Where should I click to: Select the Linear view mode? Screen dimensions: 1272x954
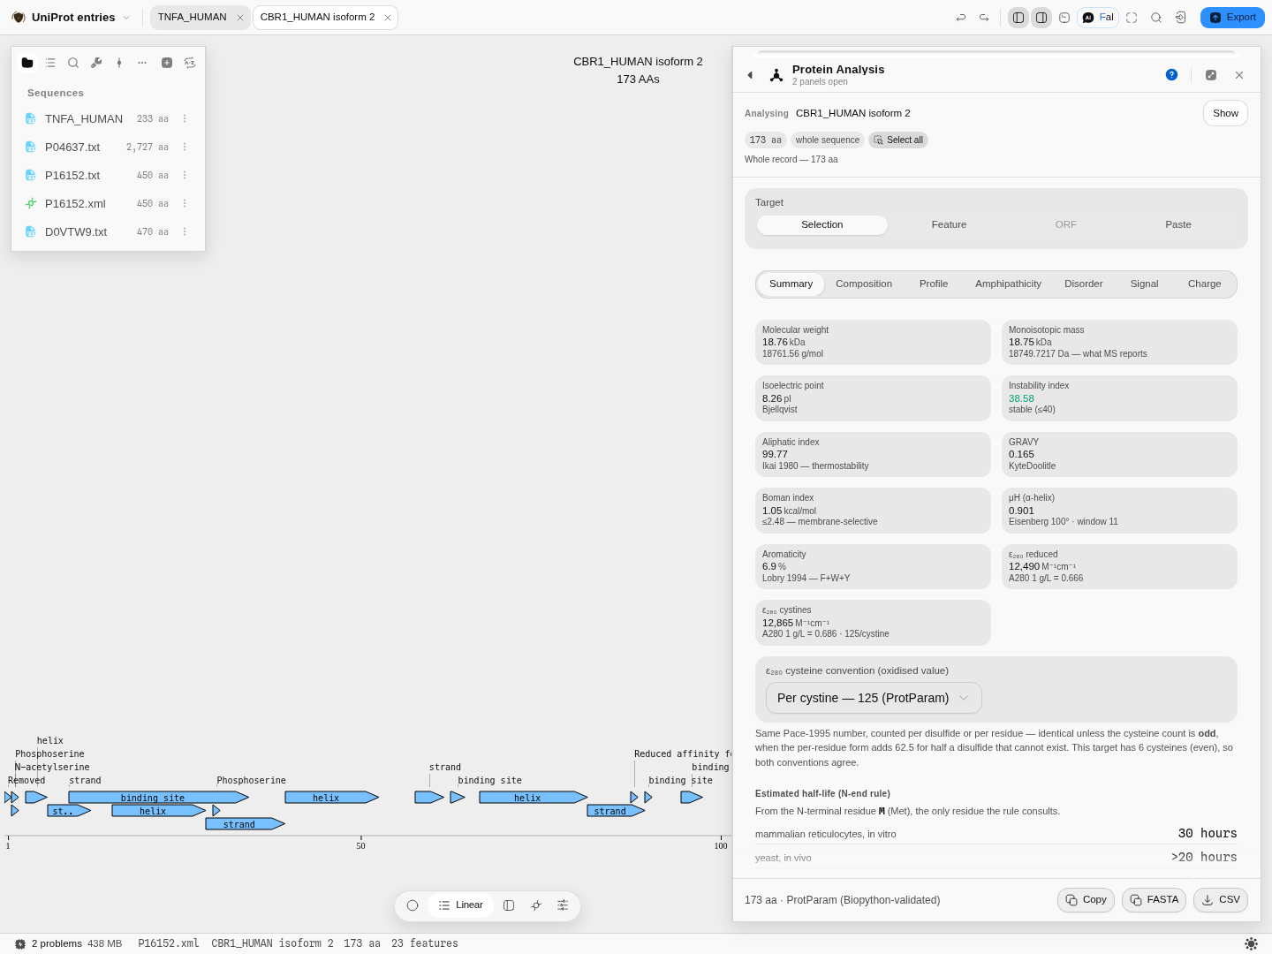(460, 905)
